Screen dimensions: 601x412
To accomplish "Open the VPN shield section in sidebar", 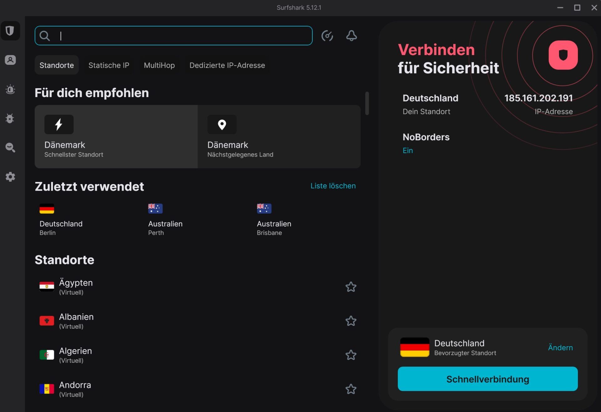I will click(x=10, y=31).
